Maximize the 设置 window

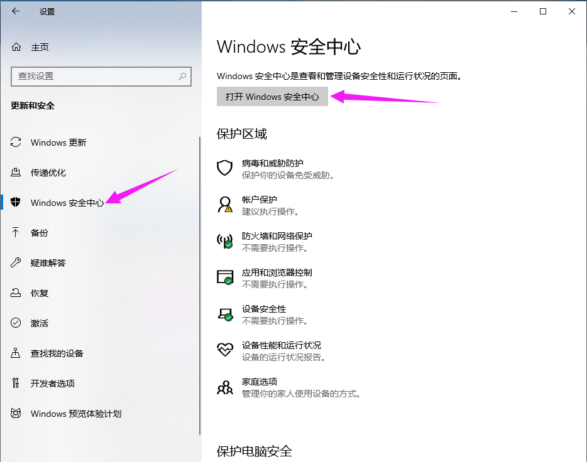pyautogui.click(x=543, y=11)
